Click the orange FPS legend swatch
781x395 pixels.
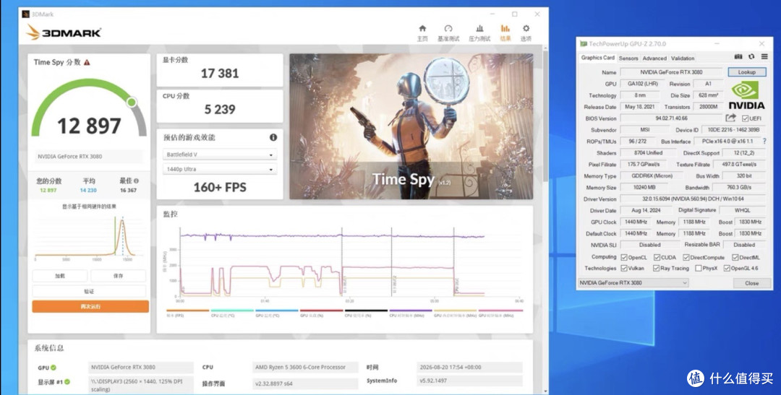pos(188,311)
